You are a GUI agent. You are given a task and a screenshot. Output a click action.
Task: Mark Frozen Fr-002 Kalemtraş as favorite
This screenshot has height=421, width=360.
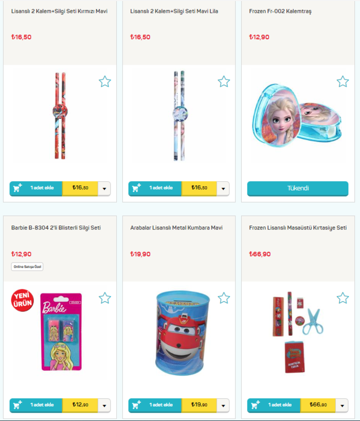(343, 82)
